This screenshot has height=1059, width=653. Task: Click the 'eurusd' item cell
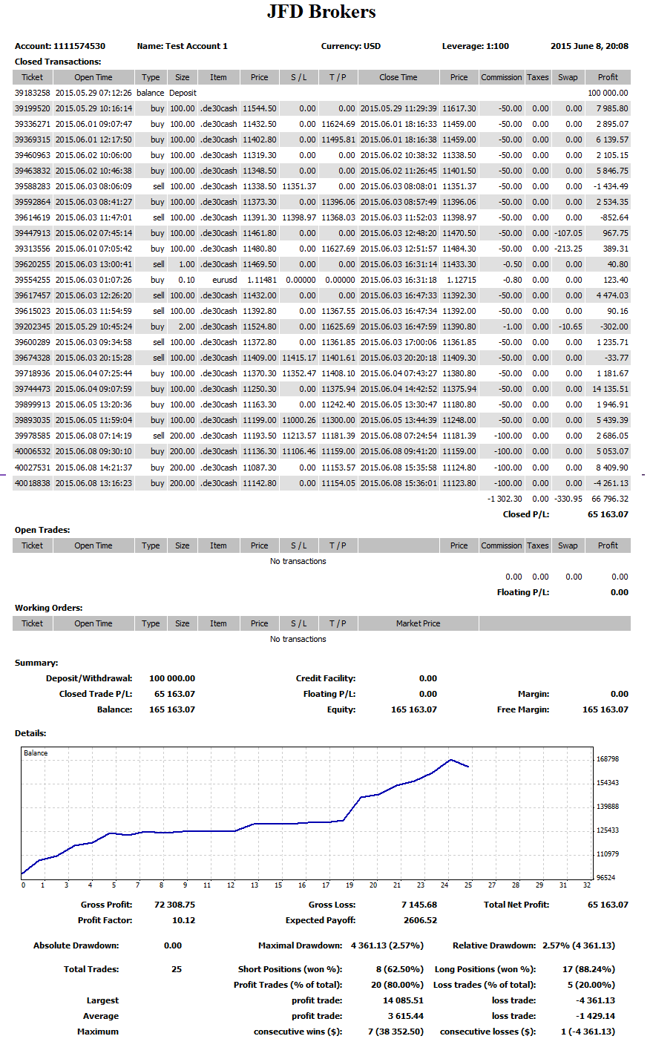225,280
